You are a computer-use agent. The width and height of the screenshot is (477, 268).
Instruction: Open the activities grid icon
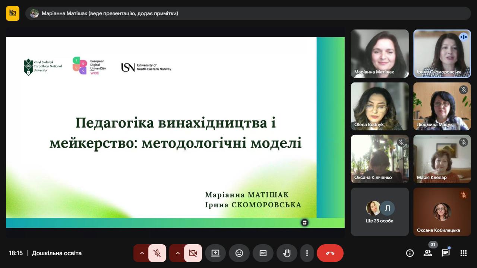[464, 253]
